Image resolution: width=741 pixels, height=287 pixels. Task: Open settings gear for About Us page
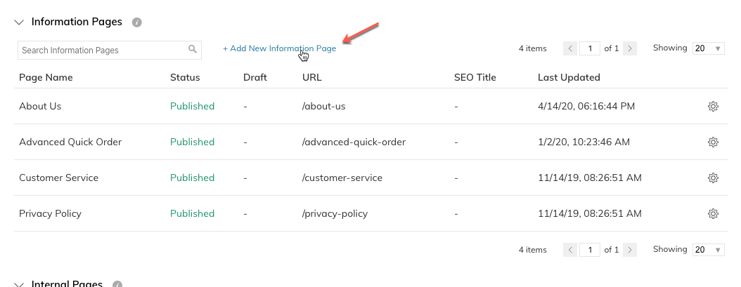[x=713, y=106]
